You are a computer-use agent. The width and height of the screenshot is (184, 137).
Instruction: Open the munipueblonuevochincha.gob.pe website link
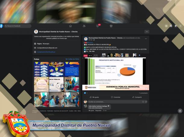(48, 52)
